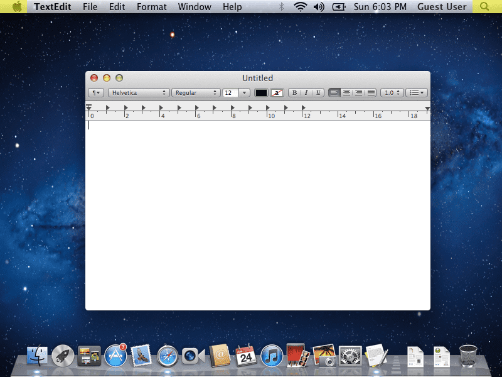Open the Helvetica font family dropdown
Screen dimensions: 502x377
coord(138,92)
